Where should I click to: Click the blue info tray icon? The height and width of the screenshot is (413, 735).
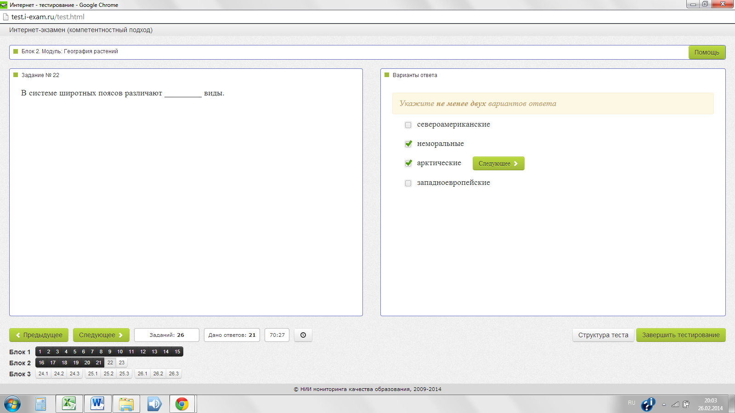[648, 404]
